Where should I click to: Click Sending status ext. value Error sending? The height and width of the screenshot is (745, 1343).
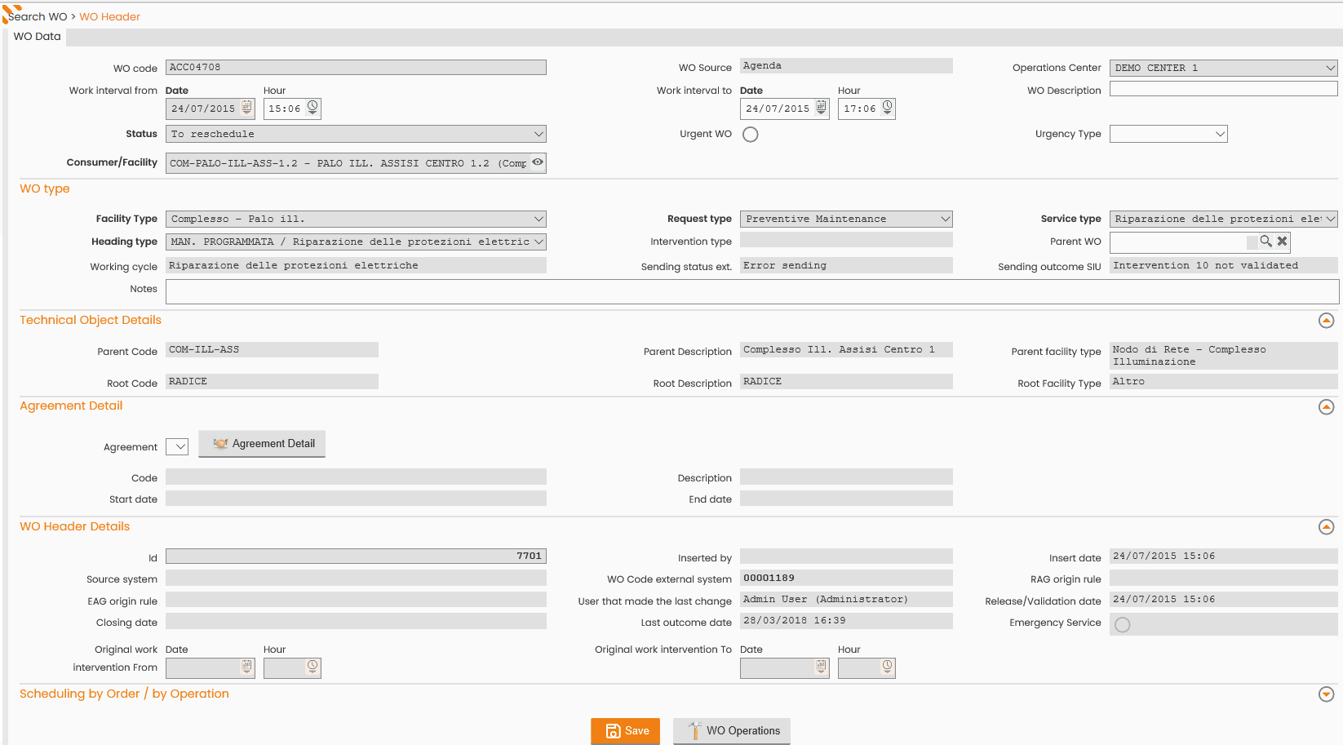click(846, 265)
